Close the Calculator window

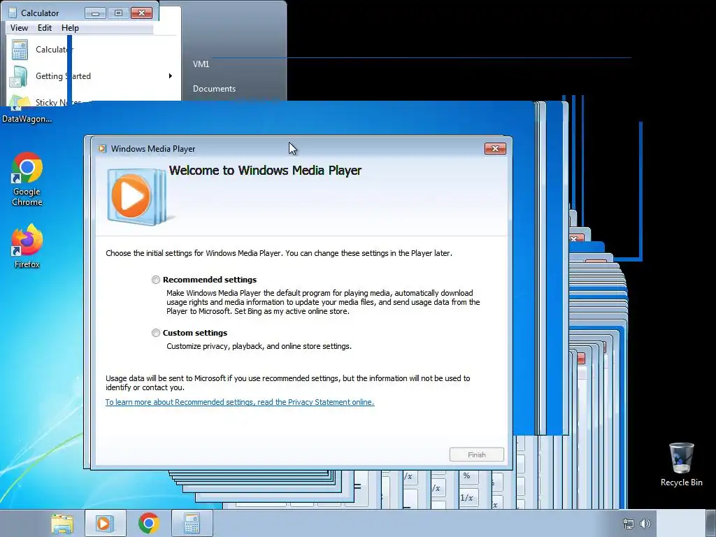[141, 13]
